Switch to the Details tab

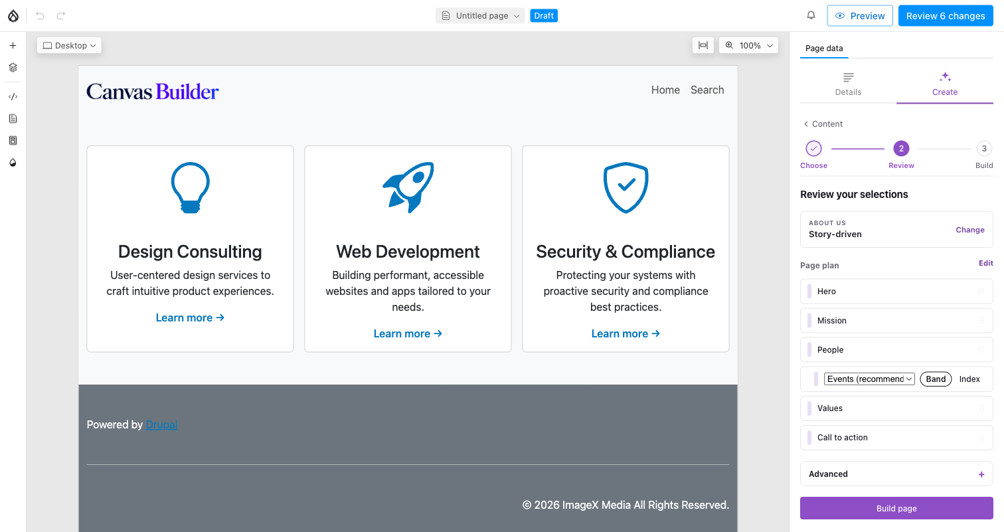tap(848, 84)
